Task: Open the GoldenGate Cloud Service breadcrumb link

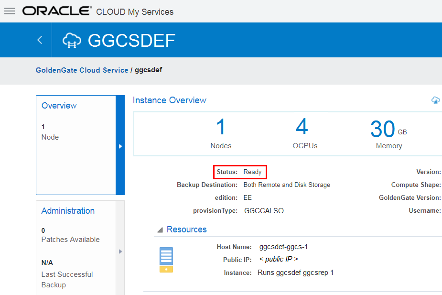Action: (x=82, y=70)
